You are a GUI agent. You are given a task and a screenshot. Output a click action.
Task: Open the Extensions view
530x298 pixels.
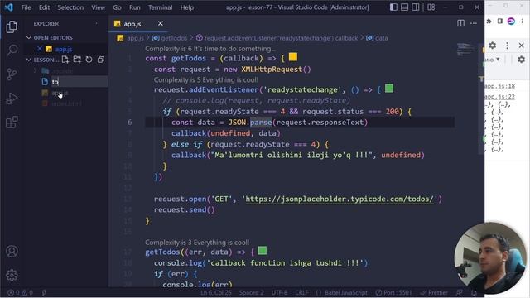12,123
